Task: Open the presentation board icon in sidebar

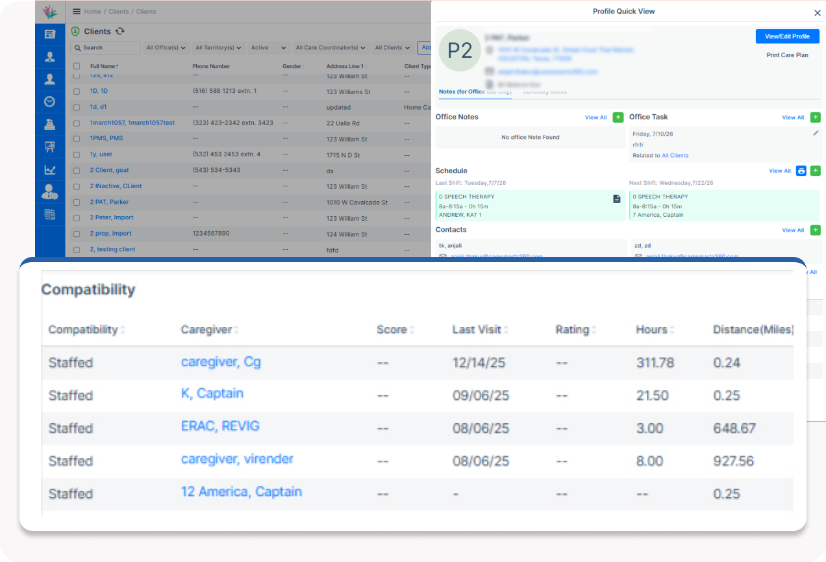Action: (x=50, y=147)
